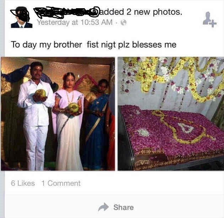Open the poster's profile avatar
224x218 pixels.
22,17
